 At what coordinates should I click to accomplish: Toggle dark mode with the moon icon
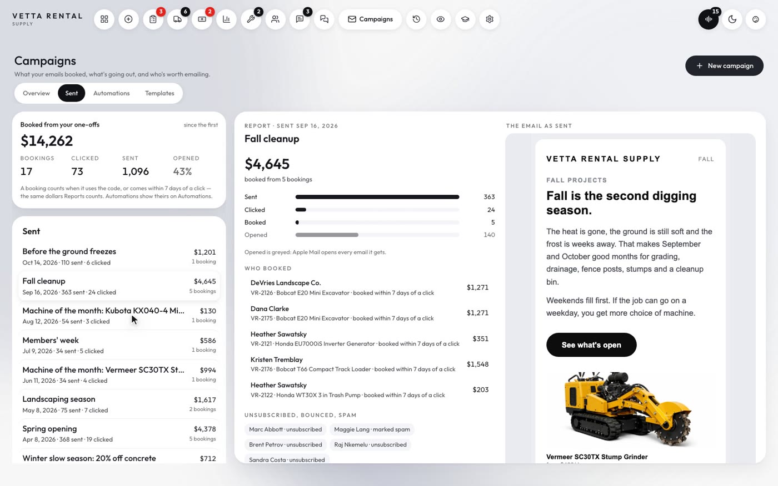(x=732, y=19)
